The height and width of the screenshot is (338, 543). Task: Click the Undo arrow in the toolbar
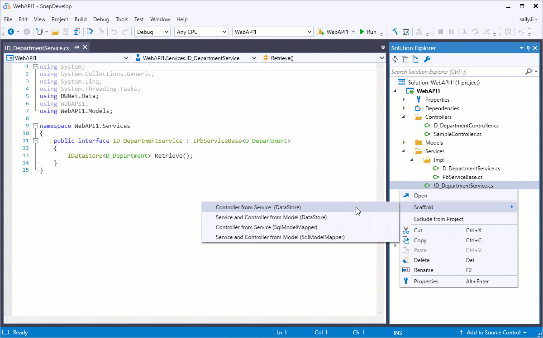[x=114, y=32]
